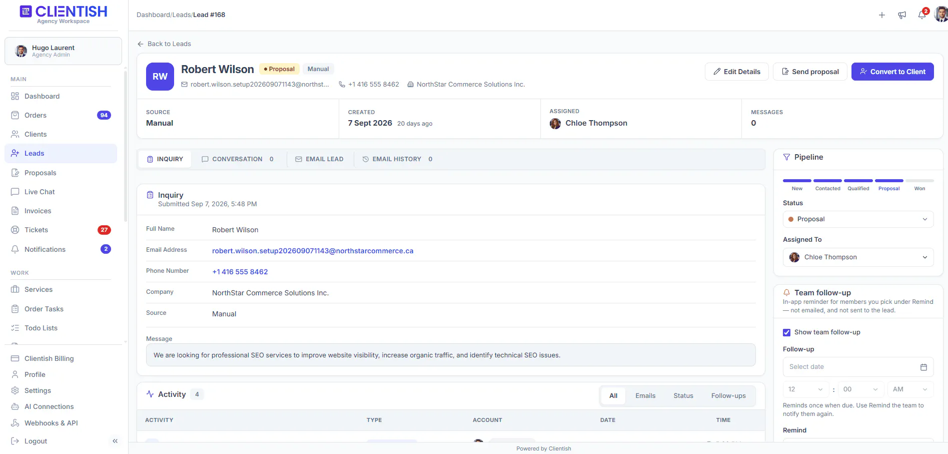
Task: Open the Dashboard sidebar item
Action: point(61,96)
